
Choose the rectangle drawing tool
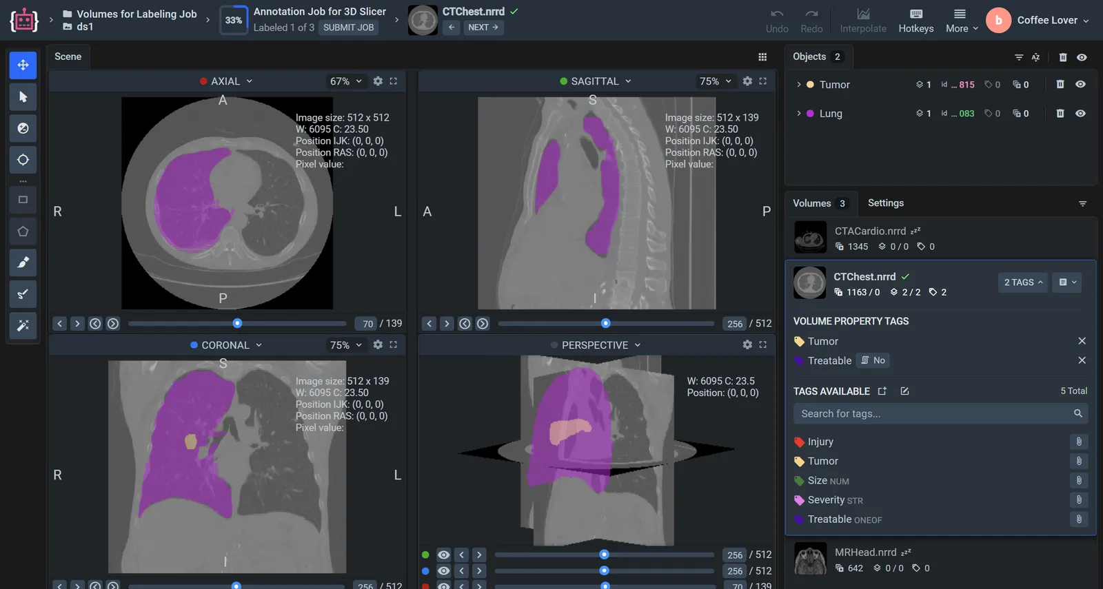23,199
